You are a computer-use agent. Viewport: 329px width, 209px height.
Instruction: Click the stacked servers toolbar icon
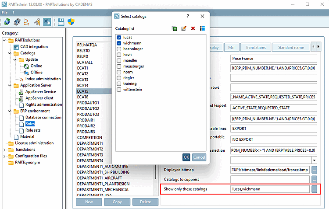[x=17, y=22]
